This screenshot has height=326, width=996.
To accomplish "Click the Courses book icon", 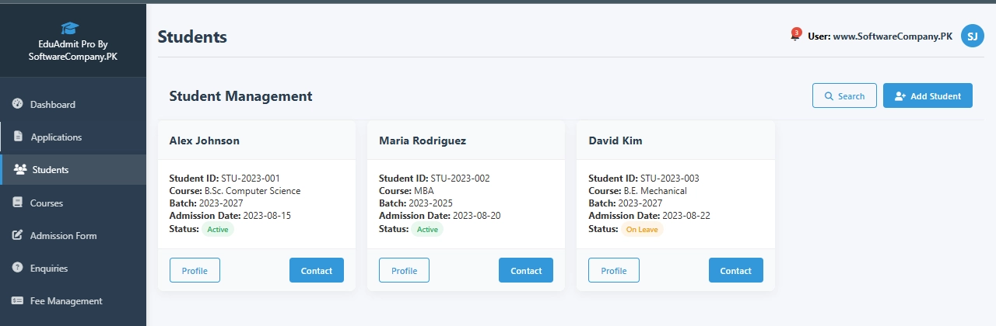I will 17,203.
